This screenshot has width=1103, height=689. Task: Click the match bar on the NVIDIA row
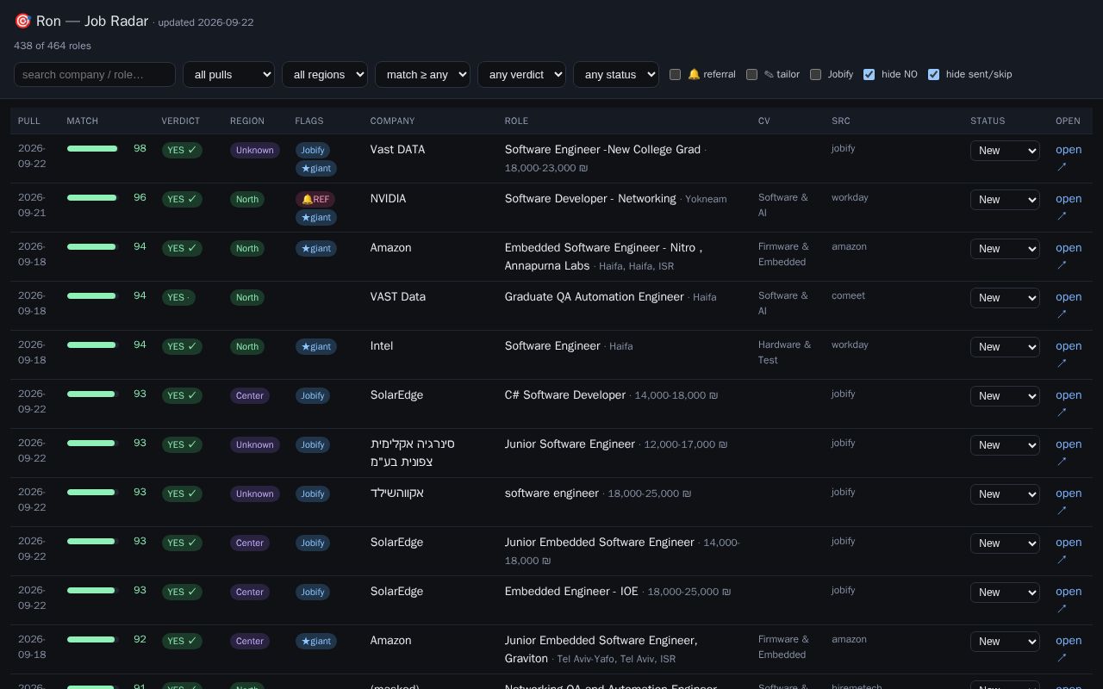(91, 198)
